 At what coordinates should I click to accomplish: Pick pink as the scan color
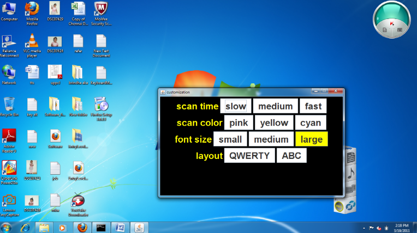(x=239, y=123)
